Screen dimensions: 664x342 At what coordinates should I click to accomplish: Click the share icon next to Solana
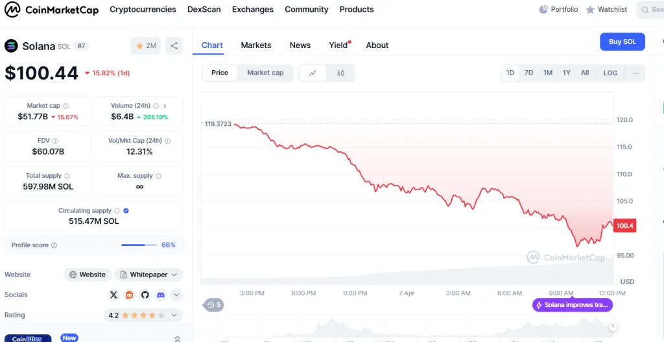tap(174, 45)
